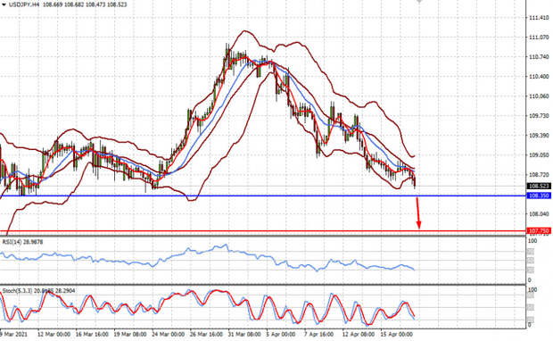Click the 108.720 price scale label
This screenshot has width=553, height=341.
(x=540, y=174)
